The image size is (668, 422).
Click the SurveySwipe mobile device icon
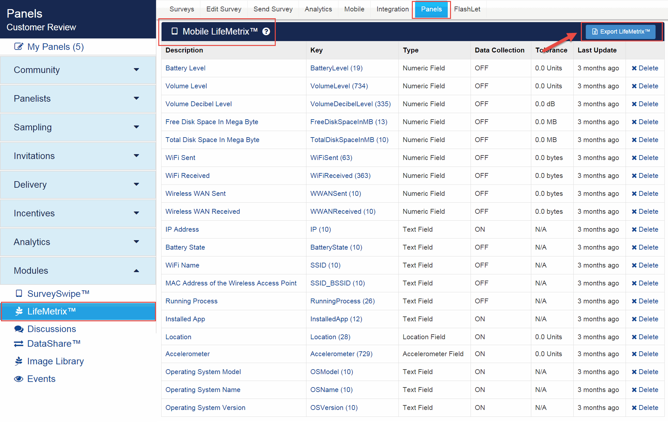pos(19,294)
